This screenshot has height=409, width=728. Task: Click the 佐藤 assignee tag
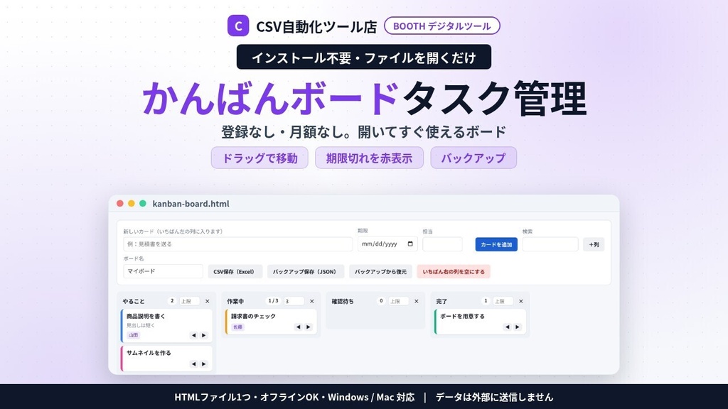point(237,327)
